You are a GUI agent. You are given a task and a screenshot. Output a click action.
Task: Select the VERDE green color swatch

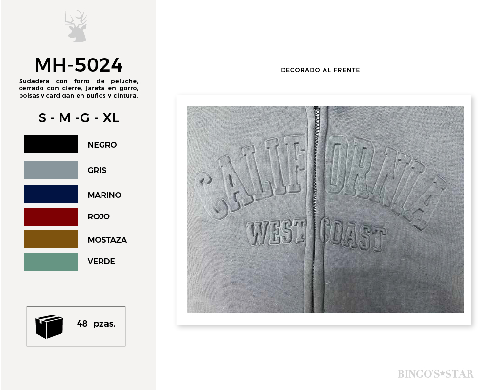coord(51,261)
